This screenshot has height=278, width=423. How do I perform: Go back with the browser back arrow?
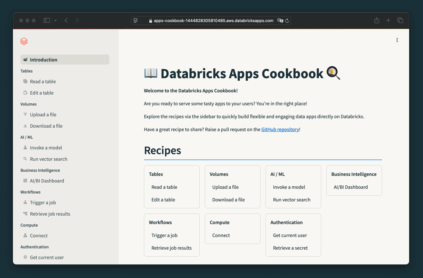[66, 20]
